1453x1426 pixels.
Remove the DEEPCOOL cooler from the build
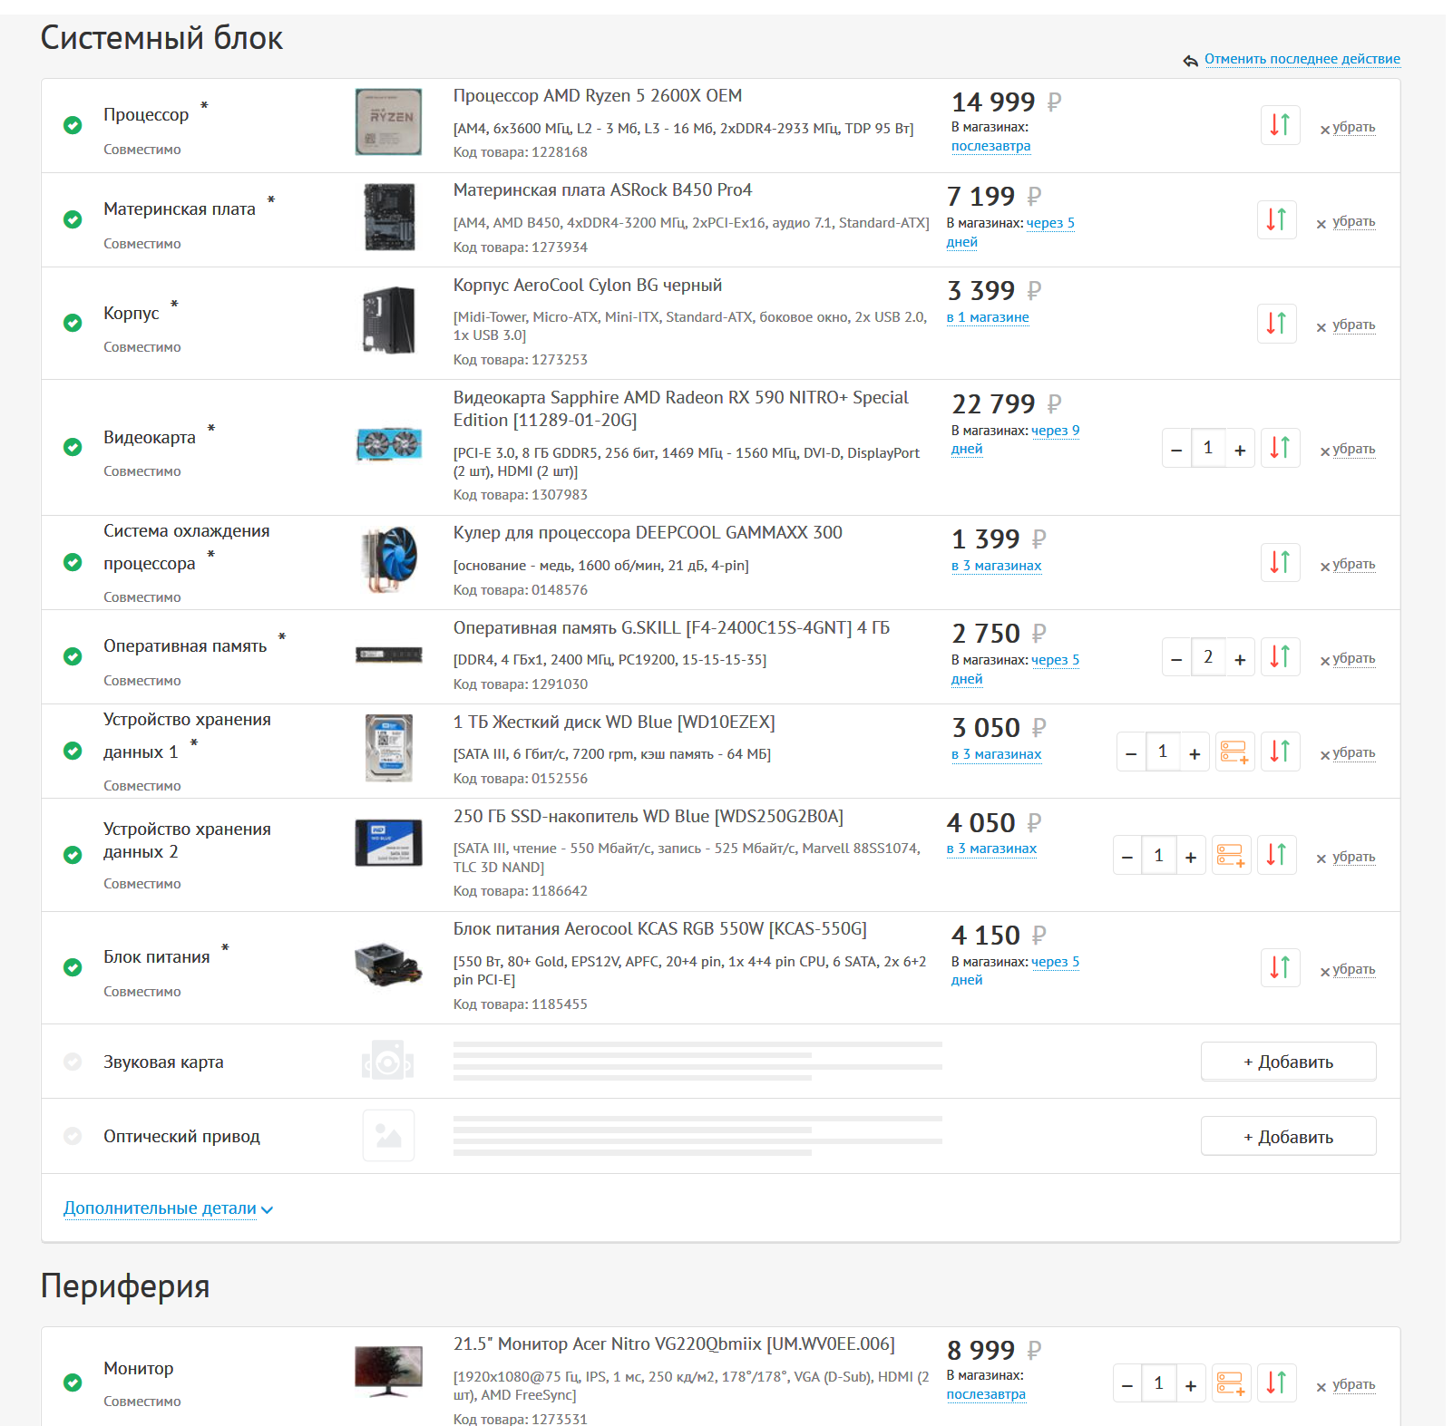tap(1348, 565)
